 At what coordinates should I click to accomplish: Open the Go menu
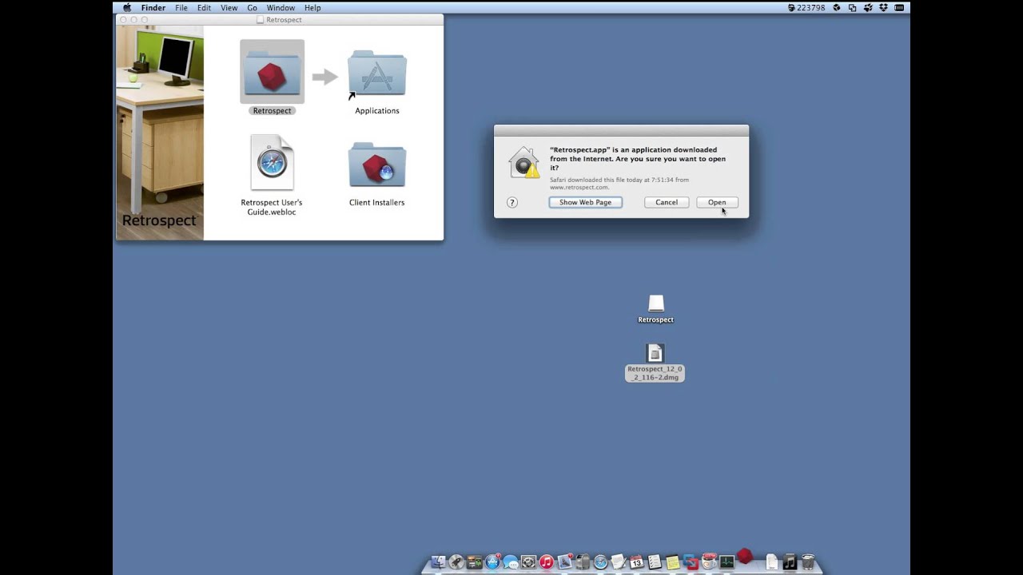252,7
